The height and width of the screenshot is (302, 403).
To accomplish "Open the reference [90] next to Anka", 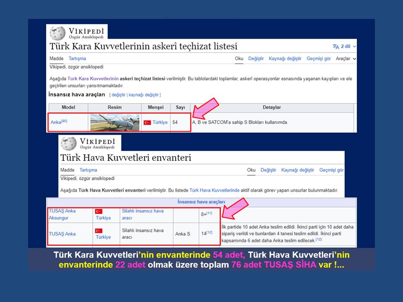I will point(64,121).
